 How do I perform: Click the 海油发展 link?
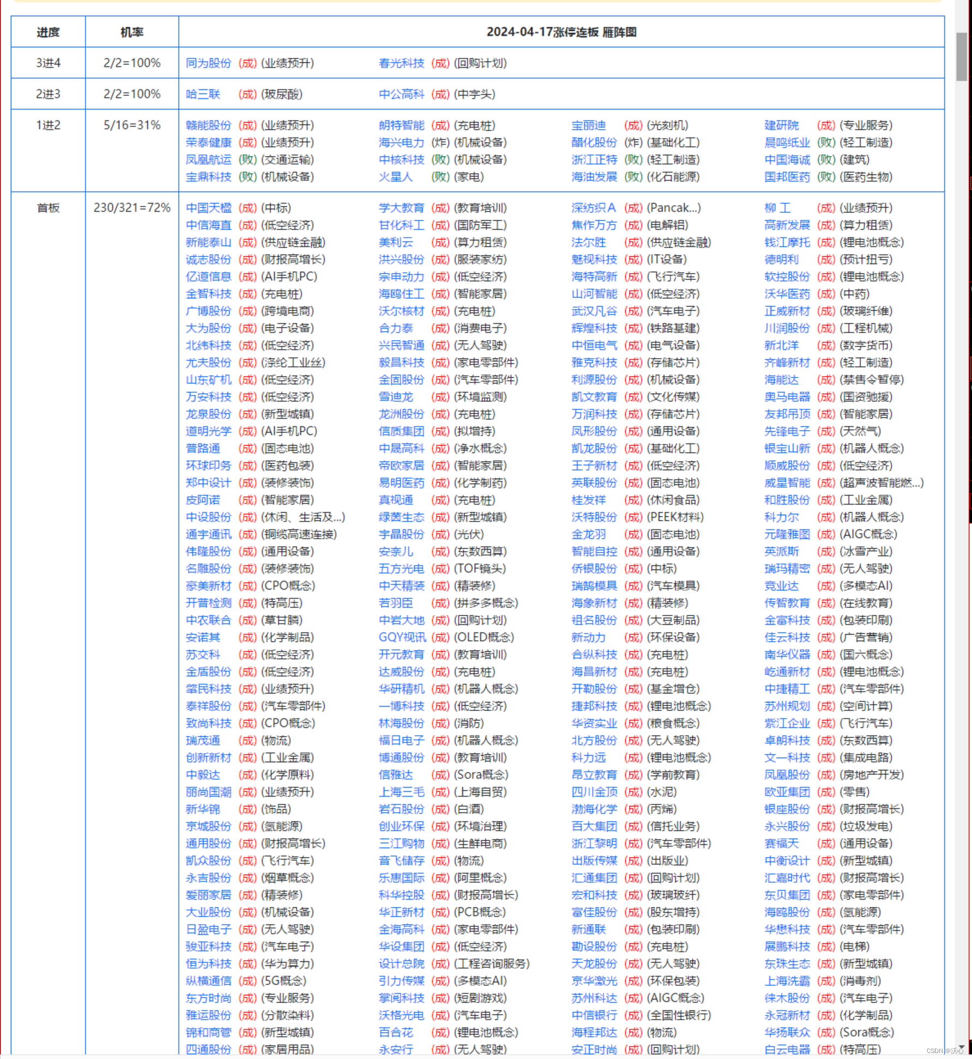(594, 177)
